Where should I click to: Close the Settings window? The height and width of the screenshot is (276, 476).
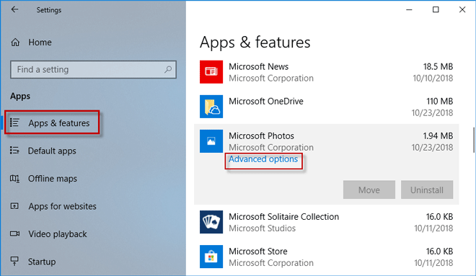pos(462,9)
